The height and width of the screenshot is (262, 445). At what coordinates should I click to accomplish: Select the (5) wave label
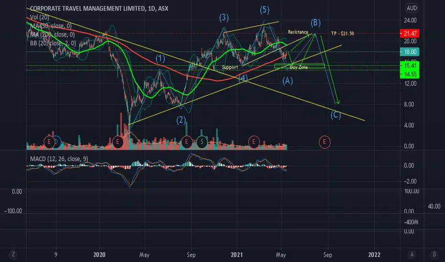click(265, 10)
